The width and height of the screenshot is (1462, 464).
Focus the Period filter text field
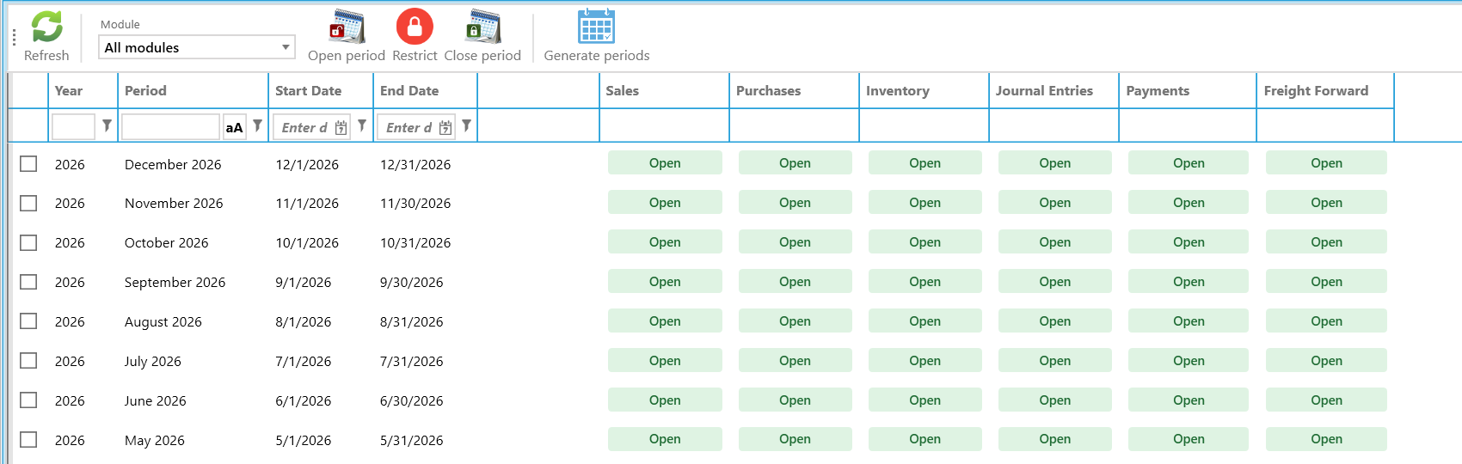pos(170,127)
